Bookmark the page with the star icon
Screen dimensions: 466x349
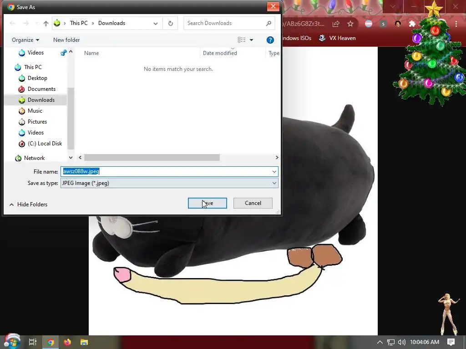(350, 24)
